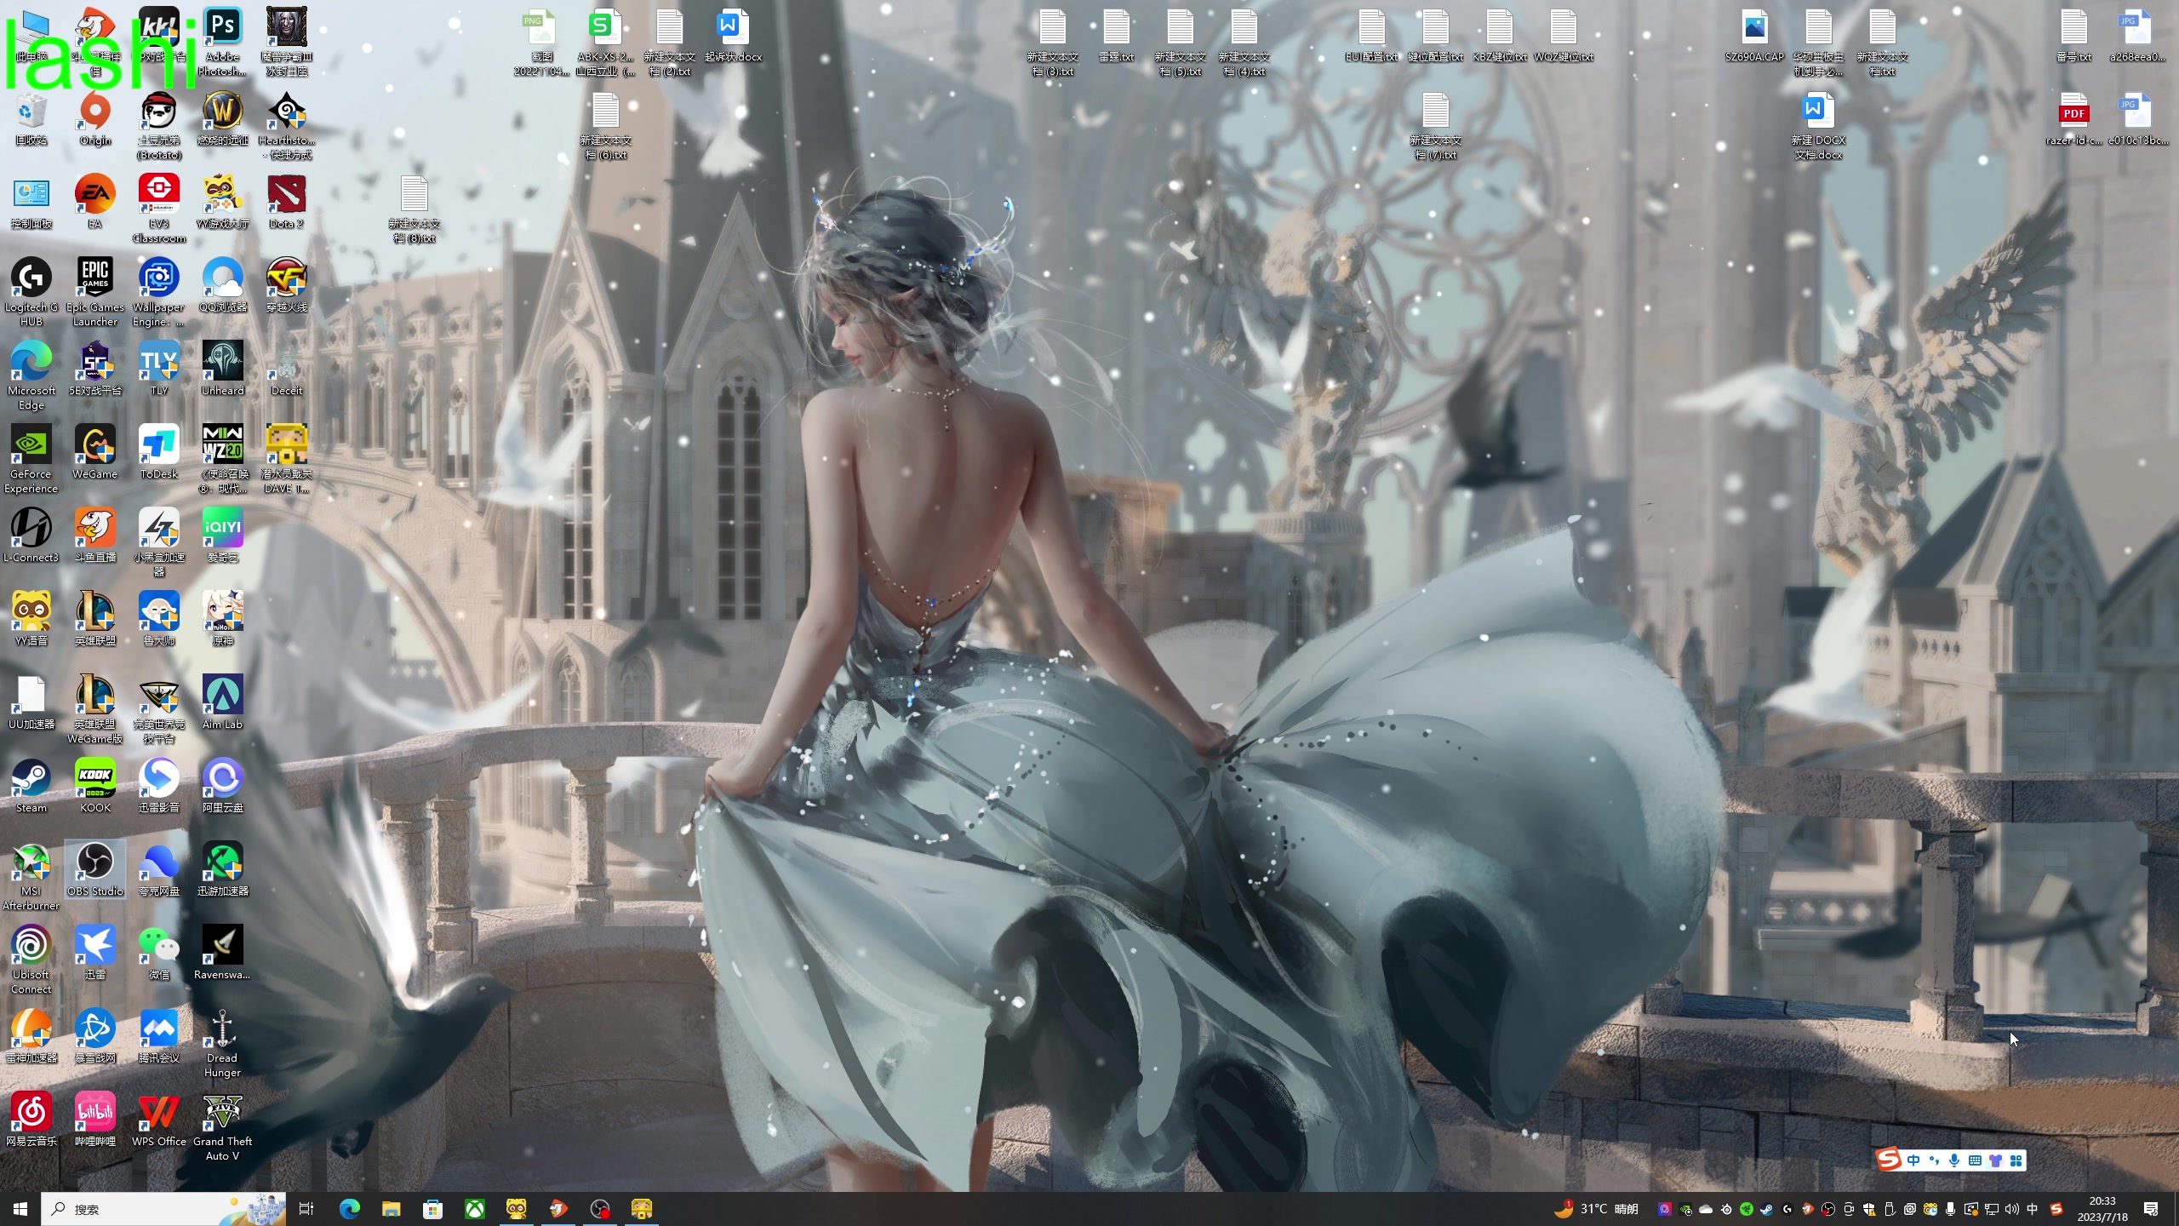This screenshot has height=1226, width=2179.
Task: Launch Grand Theft Auto V shortcut
Action: tap(222, 1126)
